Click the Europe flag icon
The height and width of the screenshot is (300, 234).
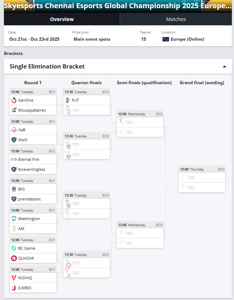[165, 39]
